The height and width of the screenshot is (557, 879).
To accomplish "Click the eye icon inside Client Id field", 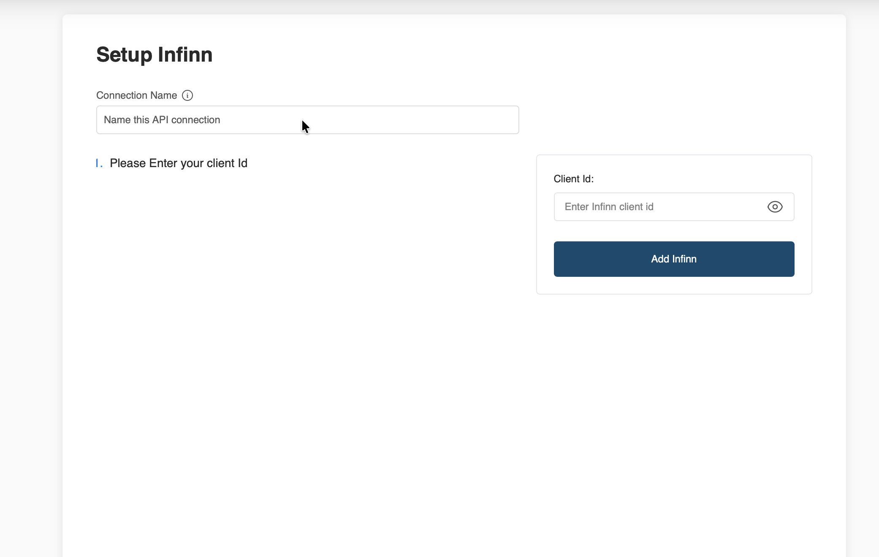I will coord(775,207).
